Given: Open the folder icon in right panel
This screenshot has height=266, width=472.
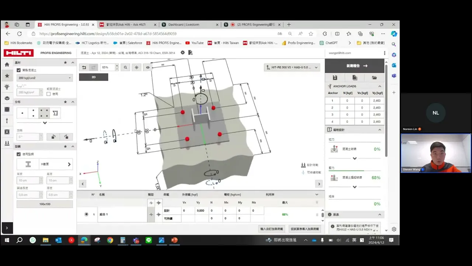Looking at the screenshot, I should (x=374, y=78).
